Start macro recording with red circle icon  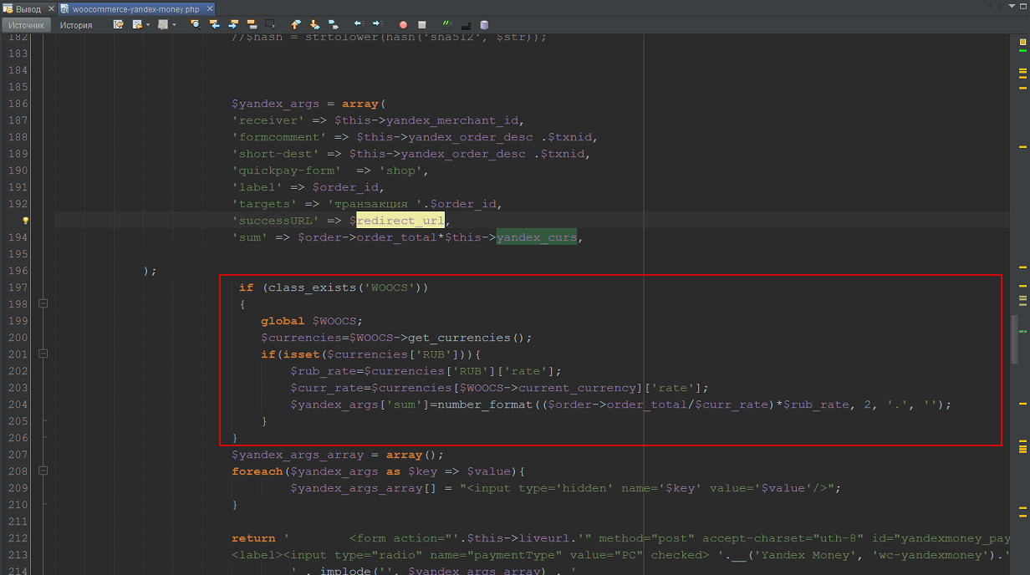[x=403, y=25]
